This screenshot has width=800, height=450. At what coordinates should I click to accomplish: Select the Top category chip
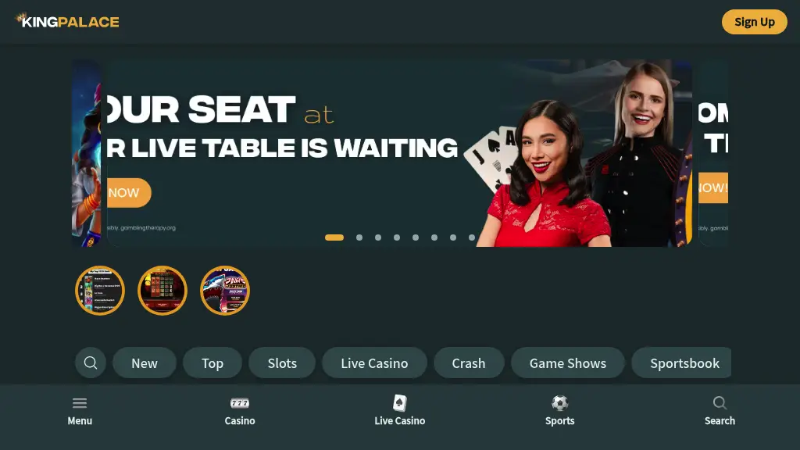pos(212,362)
